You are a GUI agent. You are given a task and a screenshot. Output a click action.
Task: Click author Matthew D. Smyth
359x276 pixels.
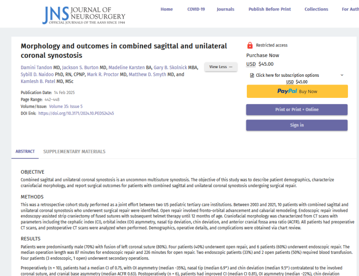point(152,74)
